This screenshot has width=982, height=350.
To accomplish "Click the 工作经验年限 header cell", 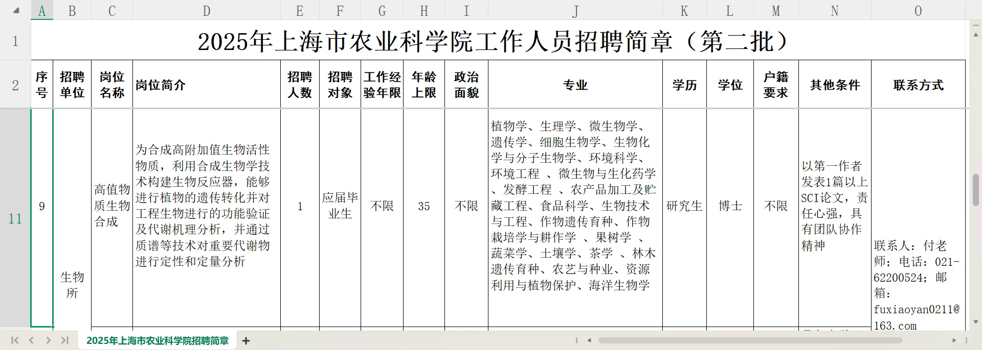I will pyautogui.click(x=382, y=85).
